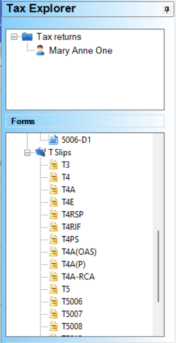Click the T4A(OAS) slip icon
176x343 pixels.
tap(53, 252)
